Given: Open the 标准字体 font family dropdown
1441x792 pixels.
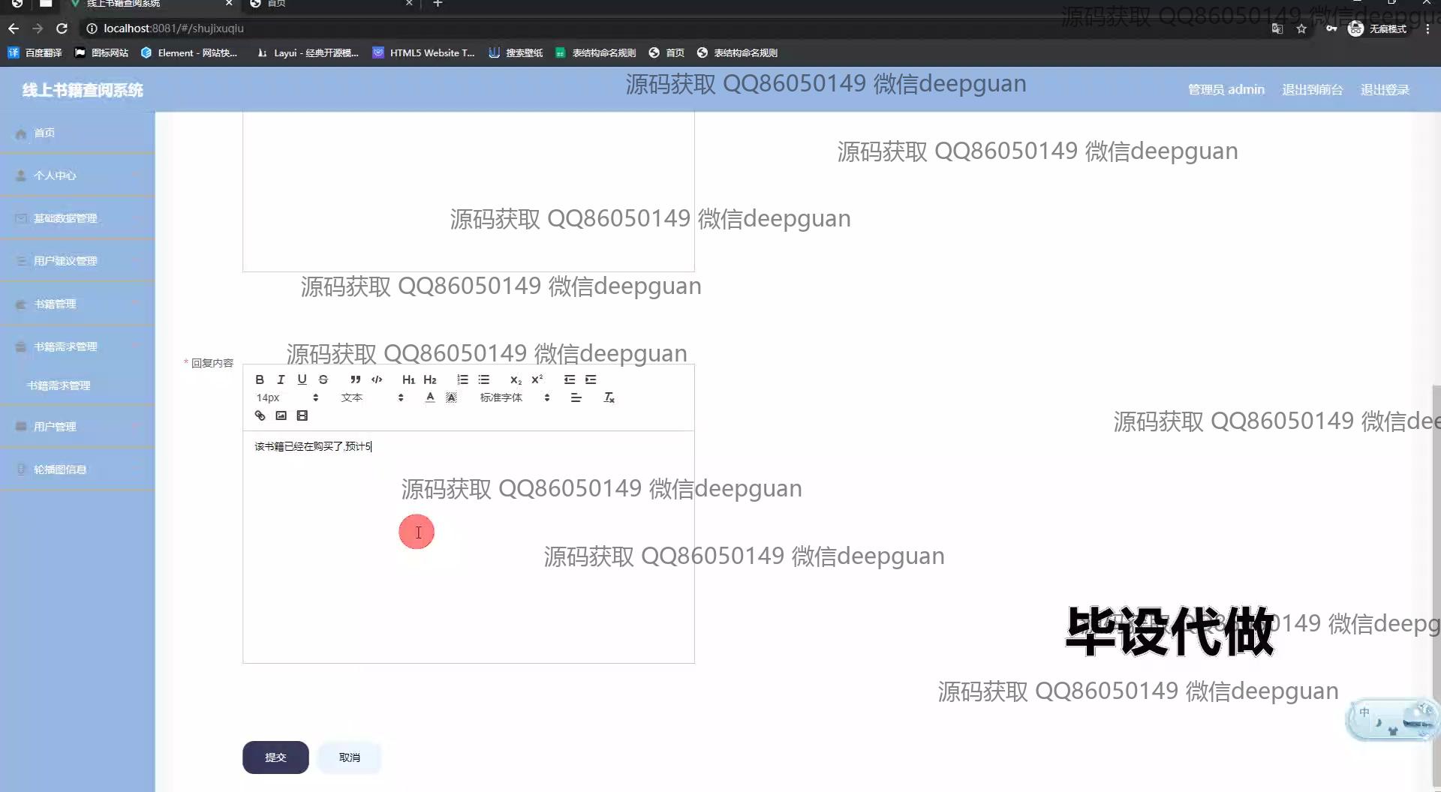Looking at the screenshot, I should coord(515,397).
